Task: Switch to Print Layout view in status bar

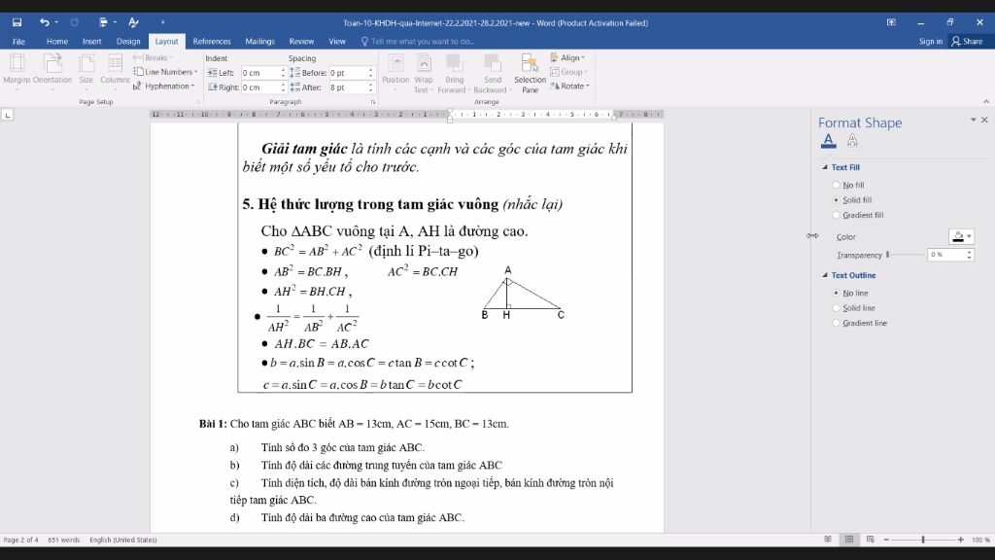Action: (x=849, y=539)
